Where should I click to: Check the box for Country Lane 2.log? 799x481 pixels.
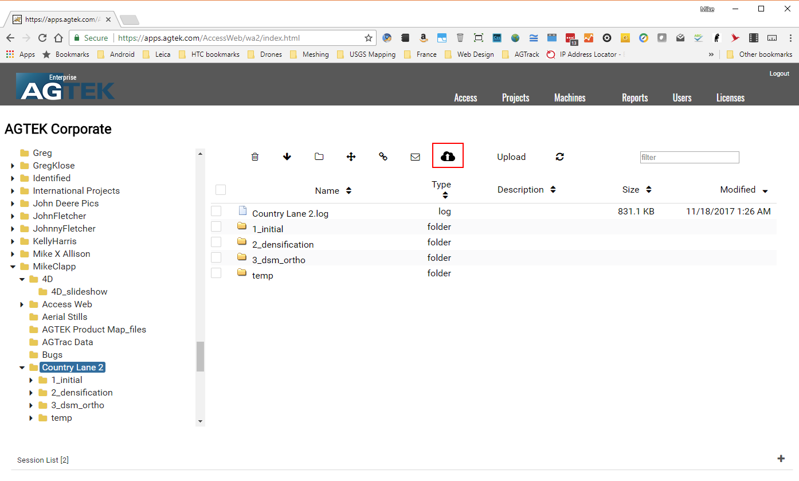216,211
